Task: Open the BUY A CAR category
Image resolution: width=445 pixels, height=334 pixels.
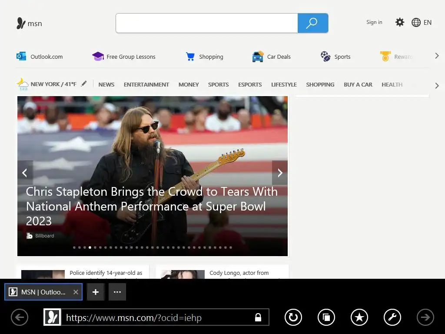Action: [358, 85]
